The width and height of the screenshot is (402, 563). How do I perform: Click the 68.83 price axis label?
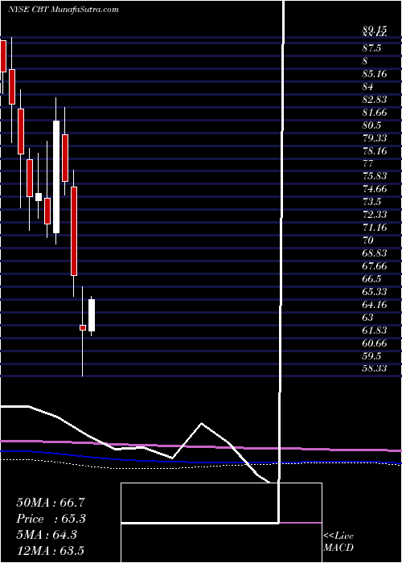tap(375, 253)
